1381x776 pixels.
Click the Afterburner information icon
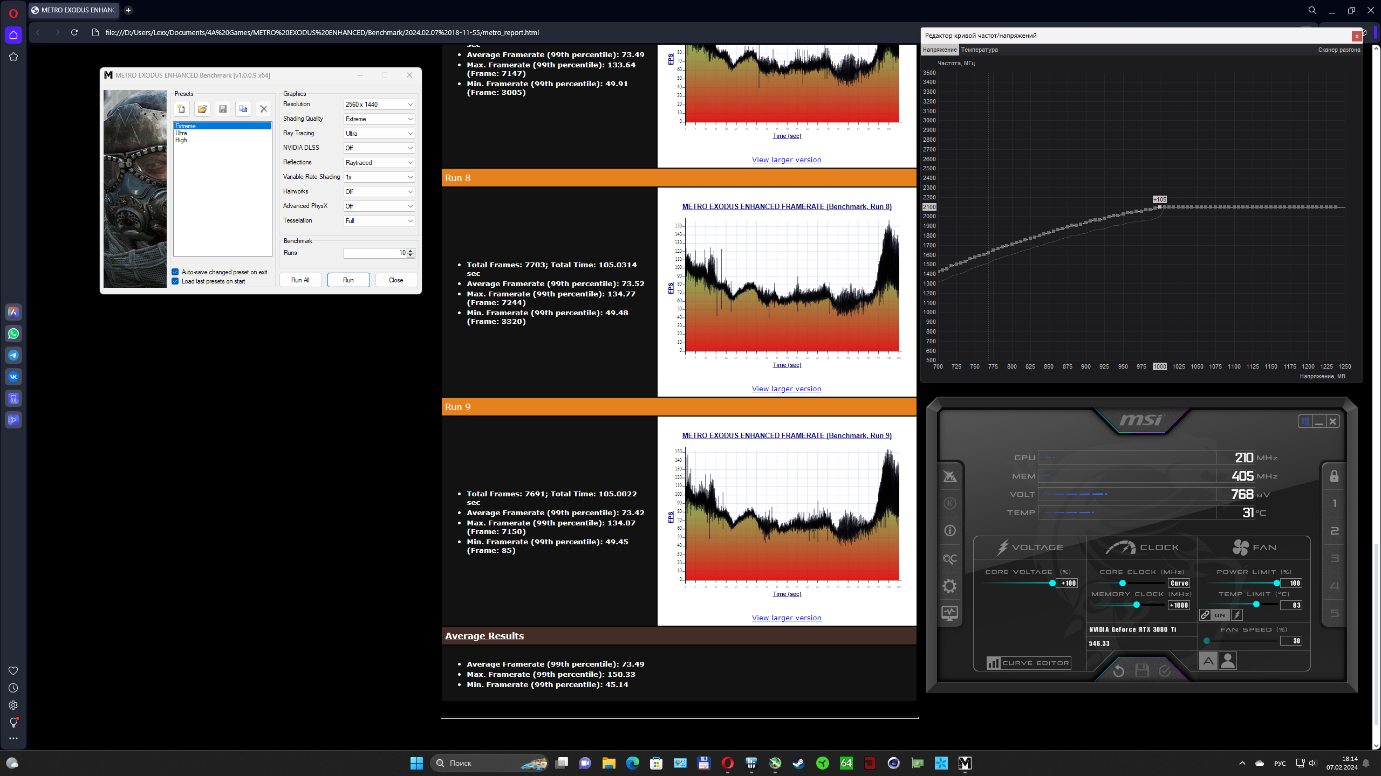(949, 531)
